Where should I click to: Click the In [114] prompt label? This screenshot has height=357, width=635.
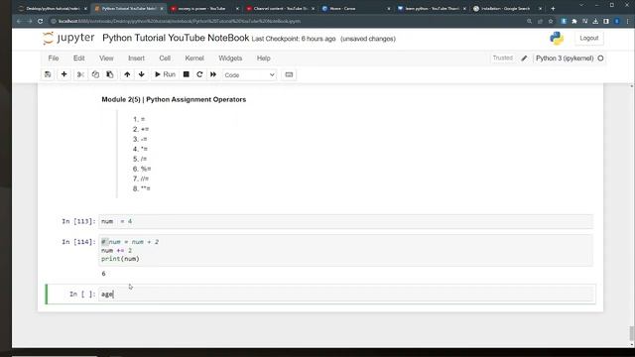[x=78, y=242]
